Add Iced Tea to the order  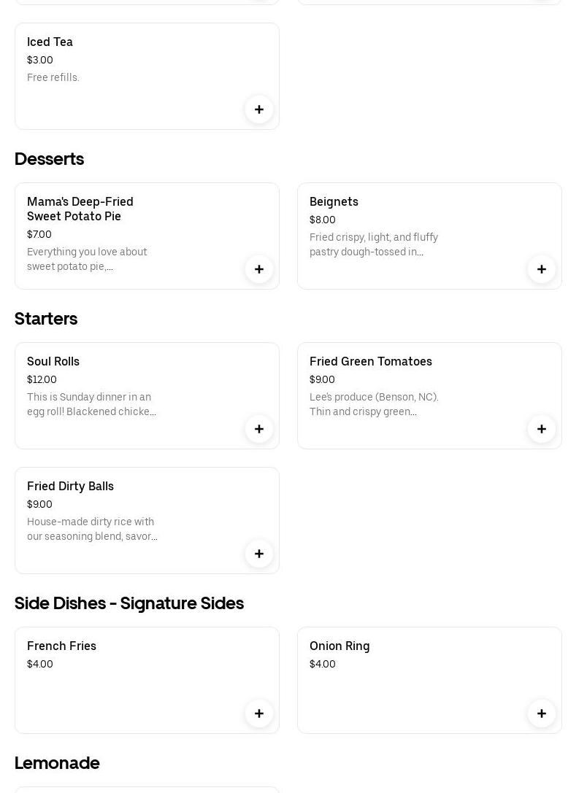[x=259, y=109]
